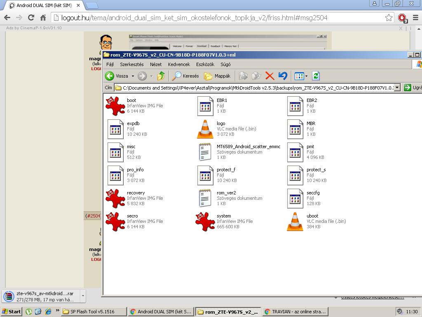The width and height of the screenshot is (422, 317).
Task: Click the Move To folder icon
Action: pos(243,76)
